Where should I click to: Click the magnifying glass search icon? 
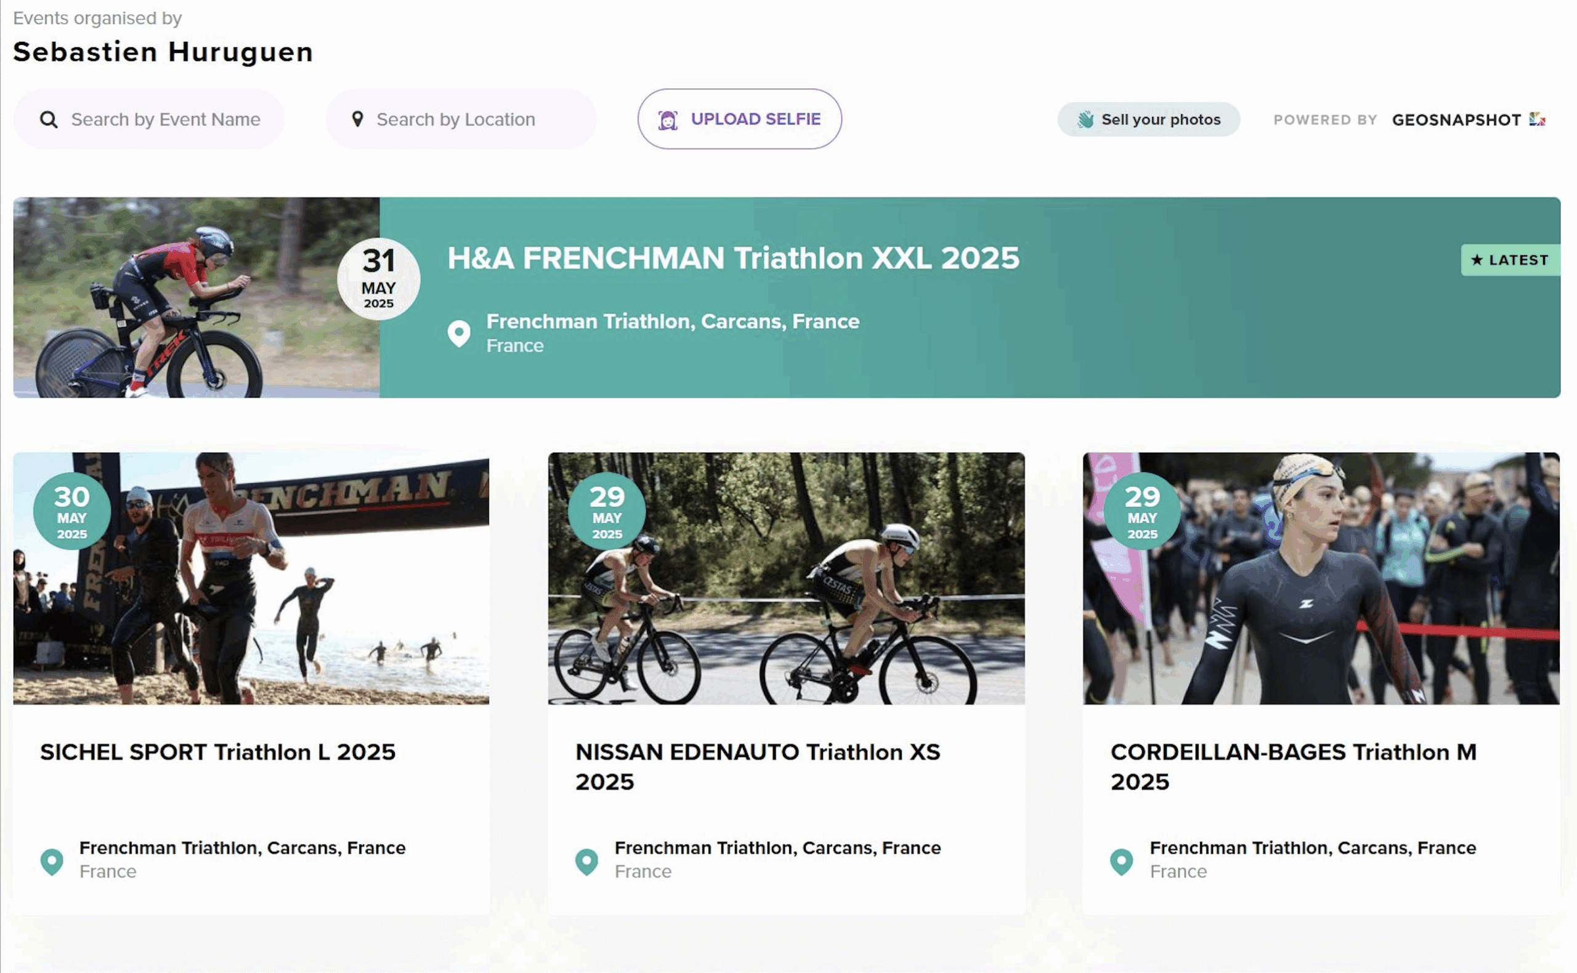(49, 119)
